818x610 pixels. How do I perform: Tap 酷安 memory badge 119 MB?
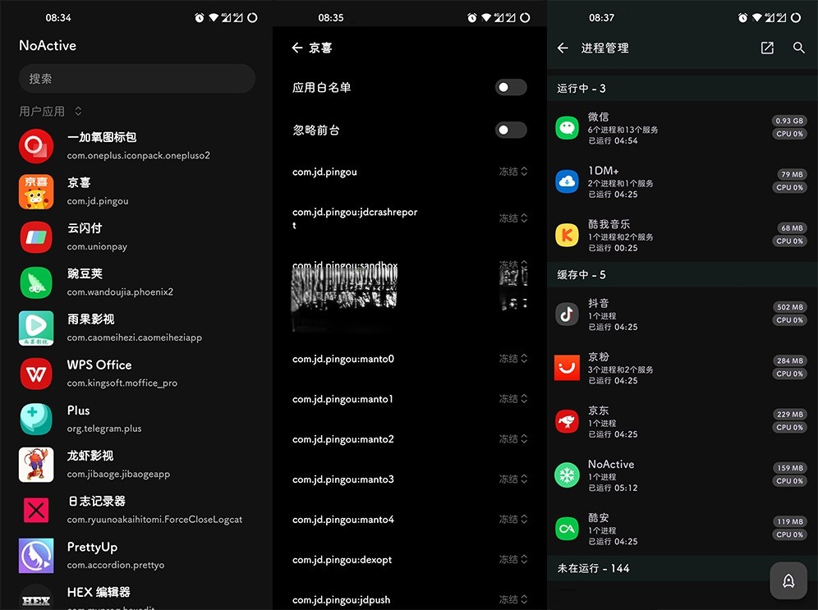[x=790, y=521]
